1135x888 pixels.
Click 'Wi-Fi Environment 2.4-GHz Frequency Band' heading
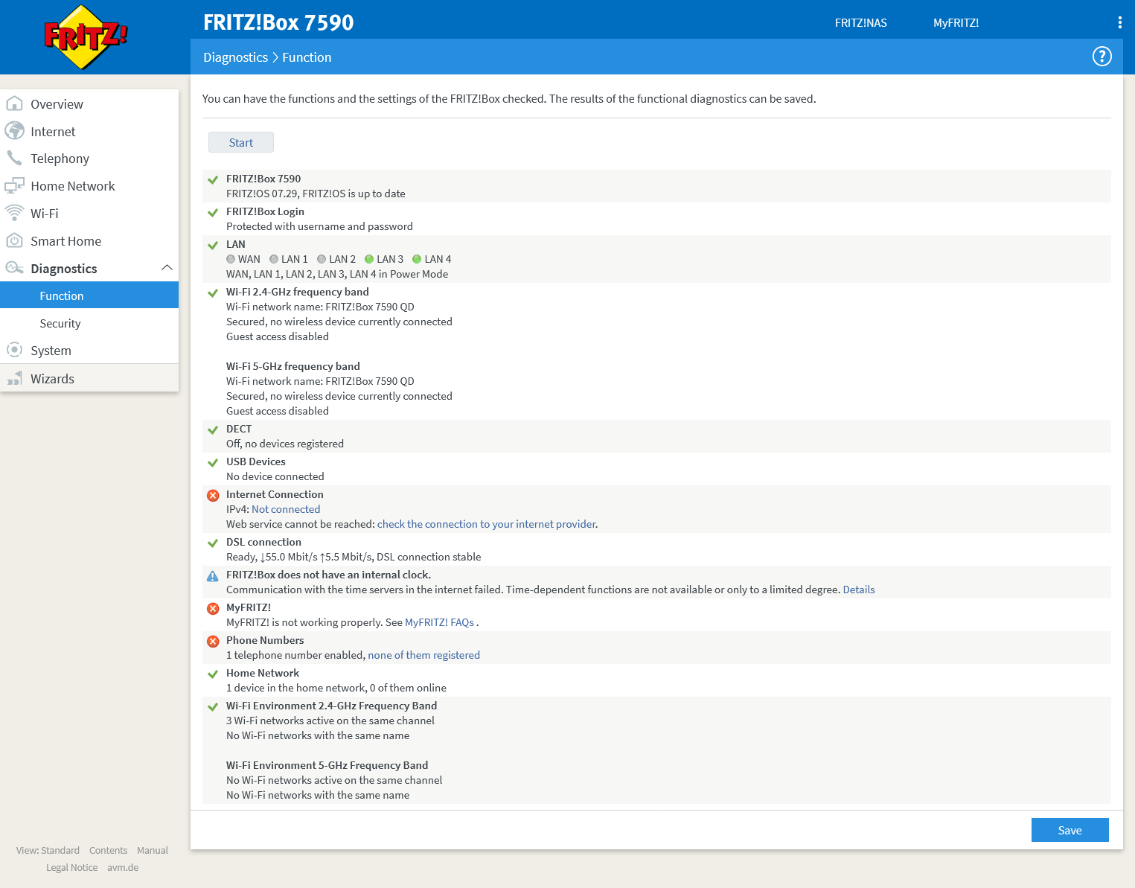click(x=332, y=706)
